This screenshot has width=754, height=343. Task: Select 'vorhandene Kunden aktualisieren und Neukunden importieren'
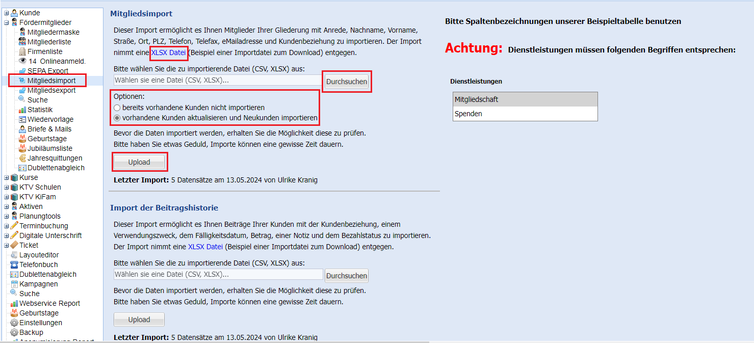pos(117,118)
